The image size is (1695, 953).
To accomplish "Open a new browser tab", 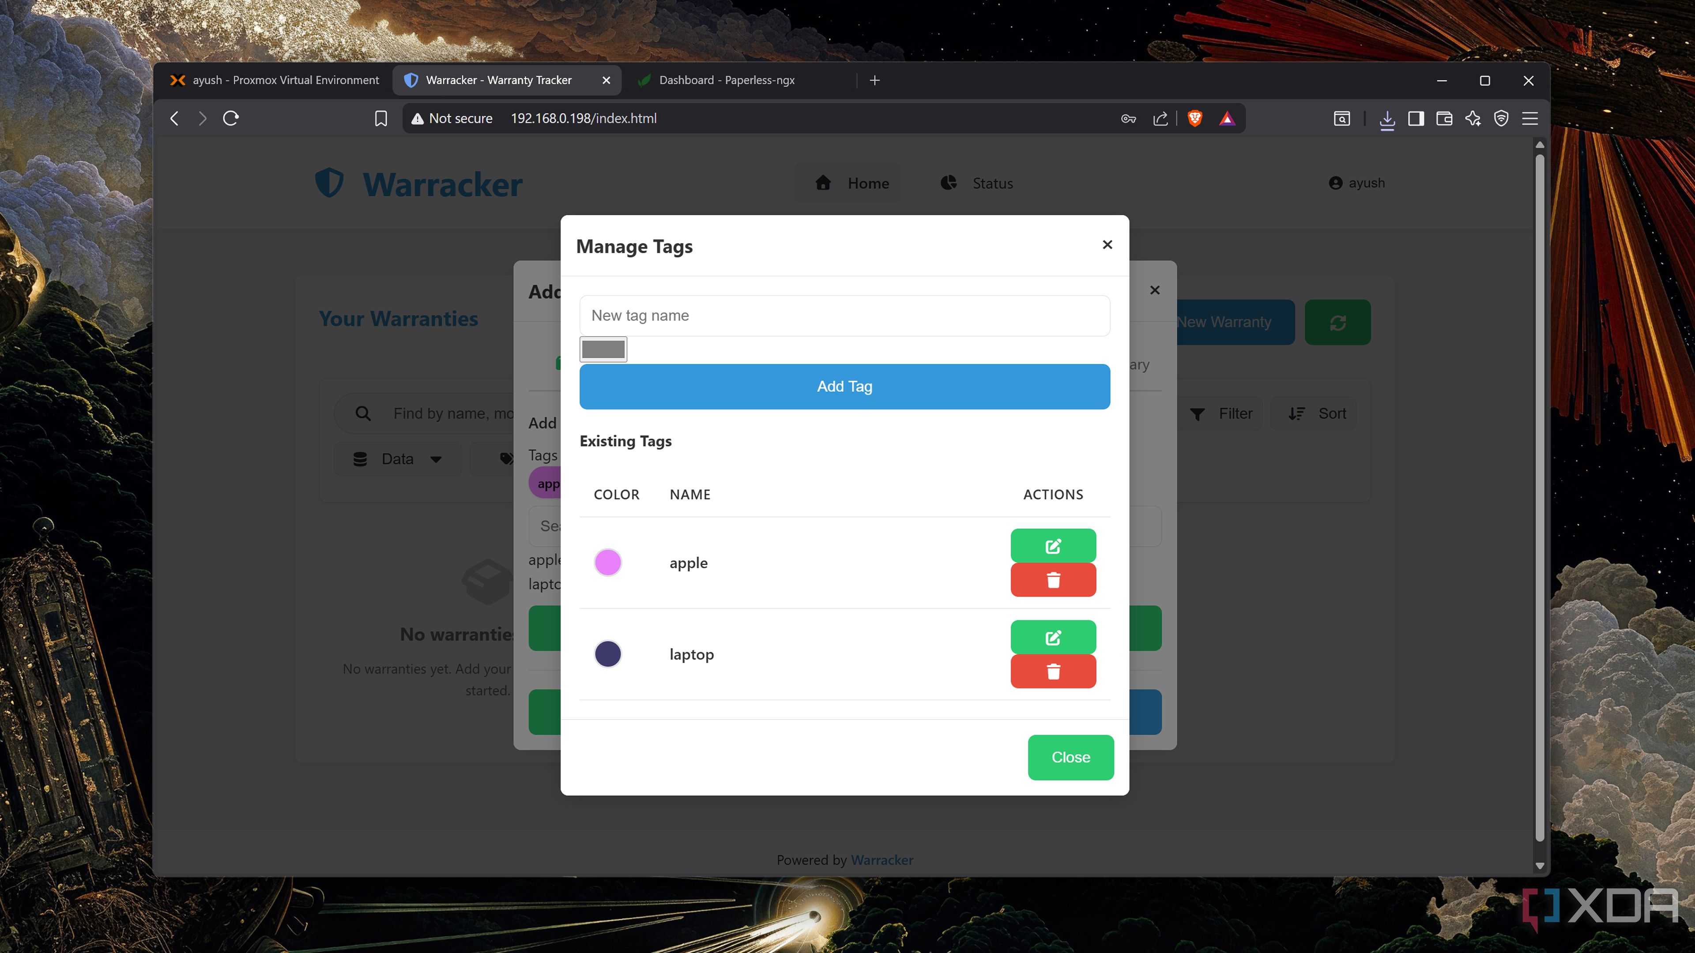I will (874, 80).
